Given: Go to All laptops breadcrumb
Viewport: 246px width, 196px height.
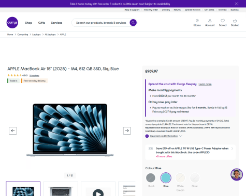Looking at the screenshot, I should click(50, 35).
